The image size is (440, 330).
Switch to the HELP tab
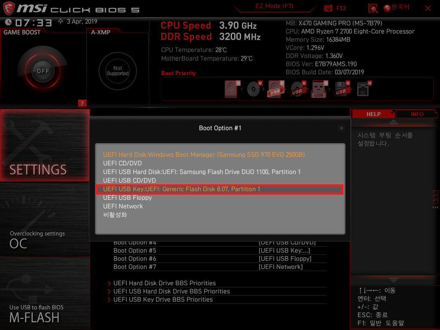point(373,114)
